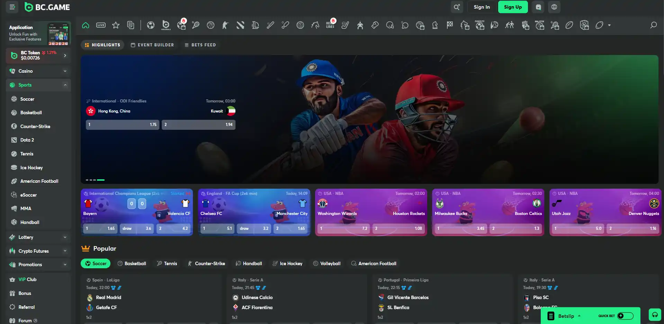Pick Manchester City odds 1.65
The image size is (664, 324).
tap(290, 228)
